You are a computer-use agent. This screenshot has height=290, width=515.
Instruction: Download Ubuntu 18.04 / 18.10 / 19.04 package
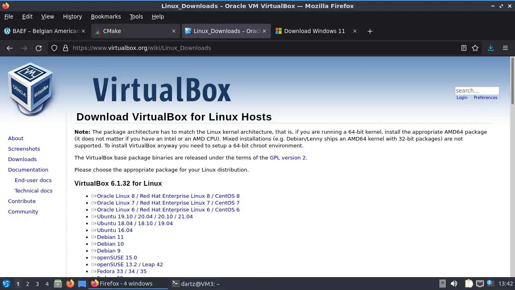pos(135,223)
